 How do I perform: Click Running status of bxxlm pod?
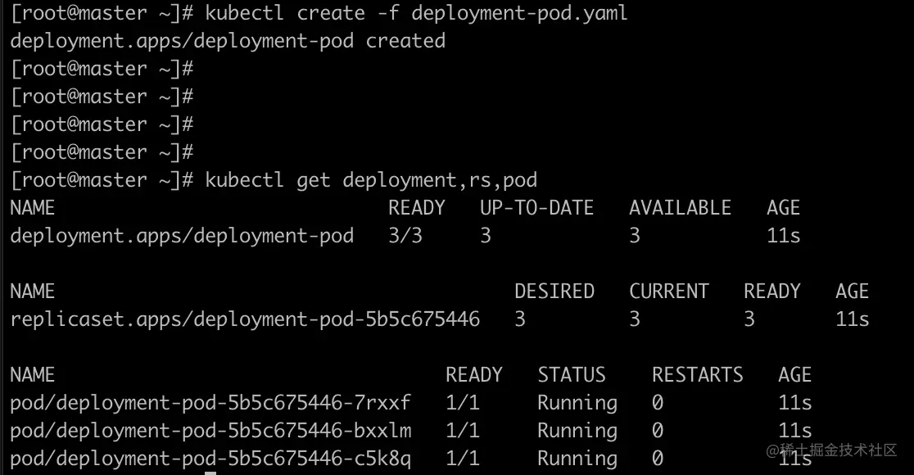click(x=577, y=431)
